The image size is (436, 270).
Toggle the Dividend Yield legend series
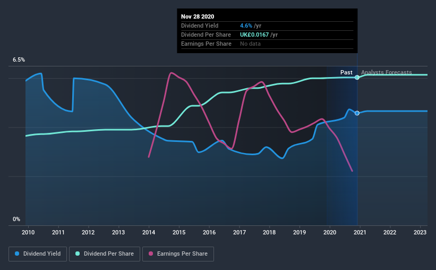38,254
